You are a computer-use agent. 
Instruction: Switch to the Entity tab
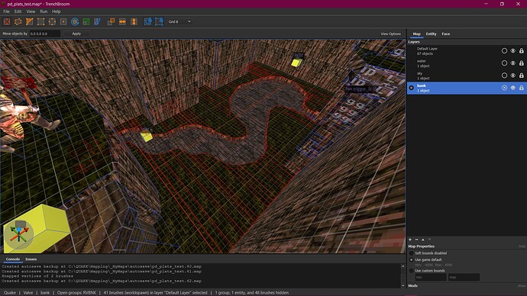[x=431, y=34]
